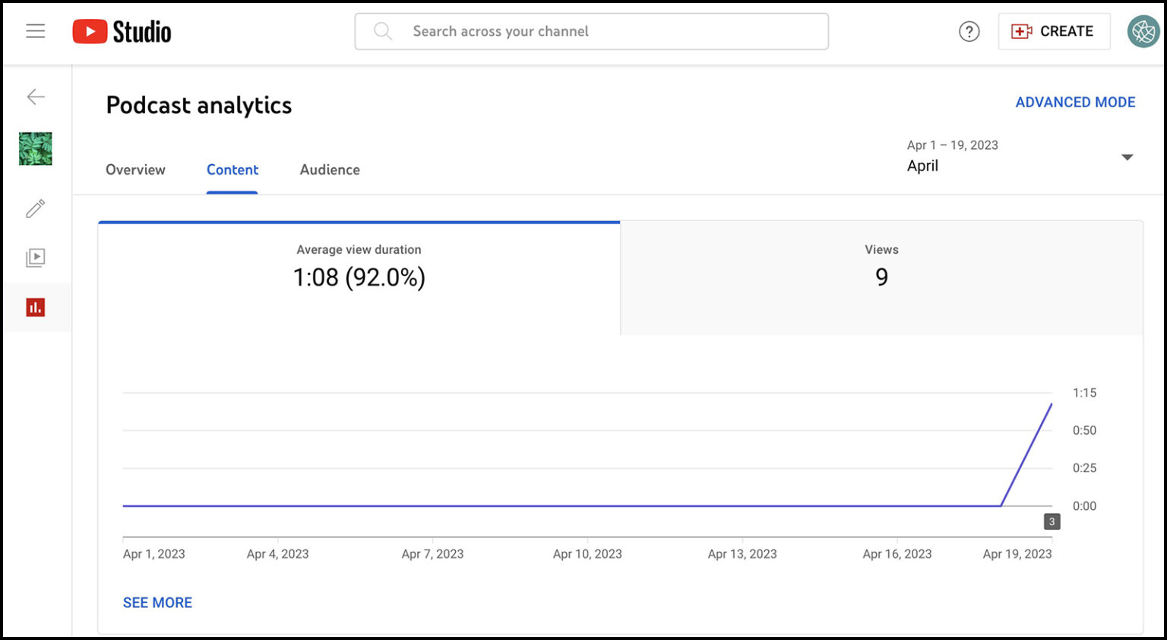This screenshot has width=1167, height=640.
Task: Click the chart marker badge labeled 3
Action: [x=1052, y=521]
